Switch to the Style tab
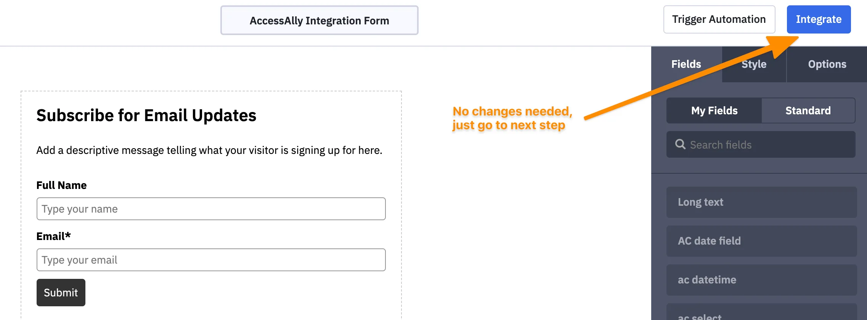Viewport: 867px width, 320px height. click(x=753, y=64)
